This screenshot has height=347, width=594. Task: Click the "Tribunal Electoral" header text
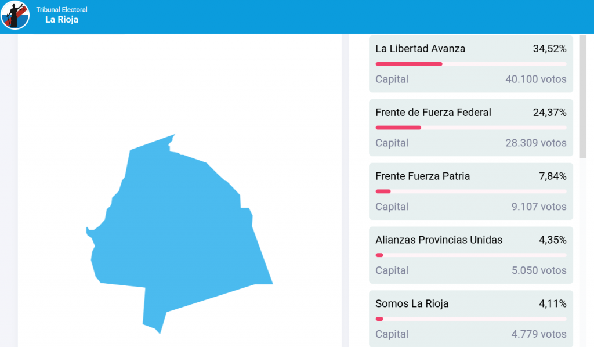point(61,10)
